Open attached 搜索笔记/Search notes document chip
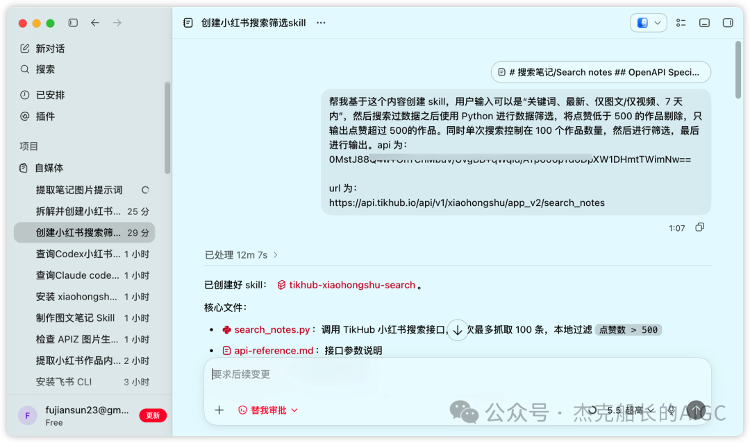 point(601,72)
